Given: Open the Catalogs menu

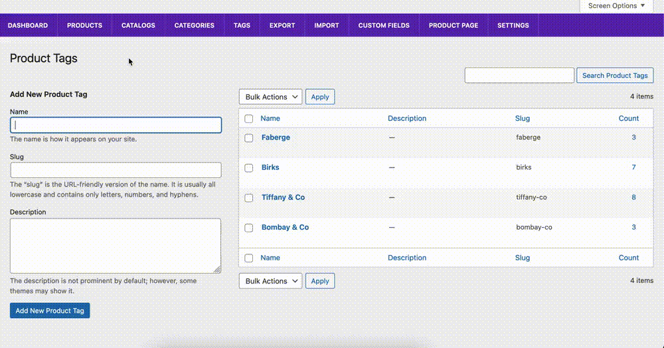Looking at the screenshot, I should 139,25.
